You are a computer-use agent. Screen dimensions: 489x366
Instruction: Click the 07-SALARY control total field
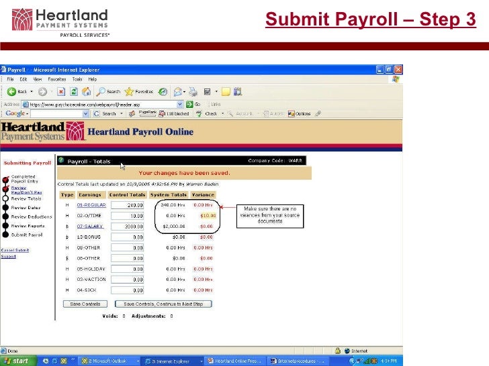[127, 227]
